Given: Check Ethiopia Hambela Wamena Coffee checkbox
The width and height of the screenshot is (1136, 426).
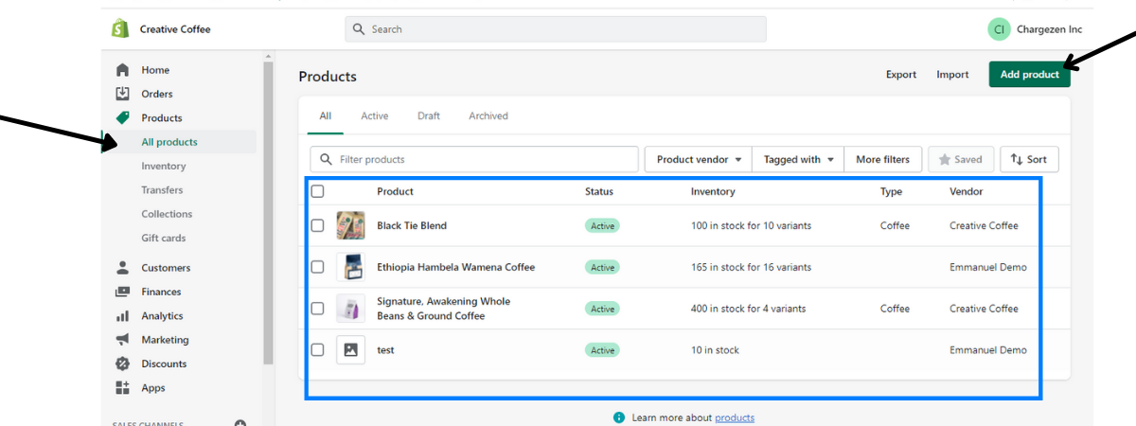Looking at the screenshot, I should tap(318, 267).
